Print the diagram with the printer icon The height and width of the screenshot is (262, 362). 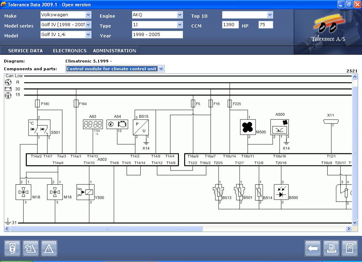coord(331,248)
